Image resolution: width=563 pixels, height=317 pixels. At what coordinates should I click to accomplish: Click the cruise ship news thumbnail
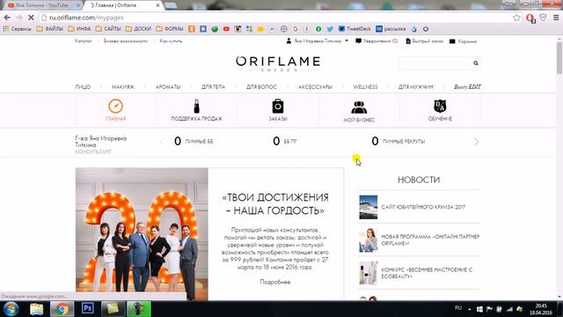coord(368,207)
